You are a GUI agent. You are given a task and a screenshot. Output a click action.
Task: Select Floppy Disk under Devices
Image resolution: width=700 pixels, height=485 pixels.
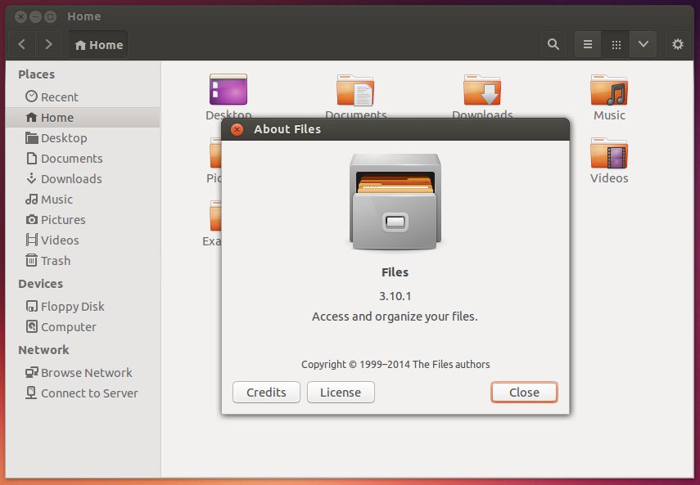coord(83,306)
